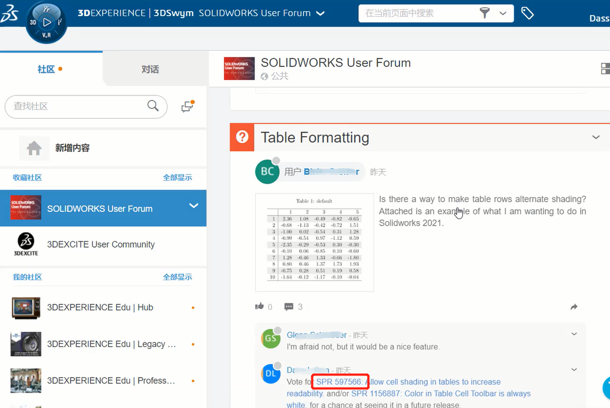610x408 pixels.
Task: Click the search filter funnel icon
Action: (485, 13)
